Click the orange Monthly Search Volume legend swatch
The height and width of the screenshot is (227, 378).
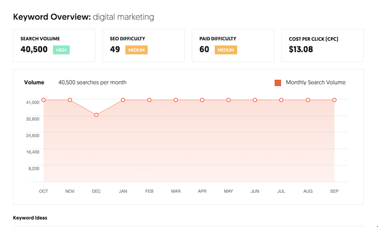click(278, 83)
